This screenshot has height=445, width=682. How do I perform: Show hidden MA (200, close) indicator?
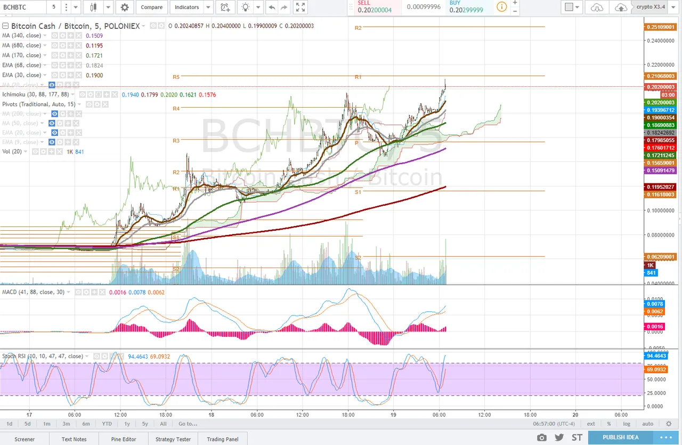[54, 114]
